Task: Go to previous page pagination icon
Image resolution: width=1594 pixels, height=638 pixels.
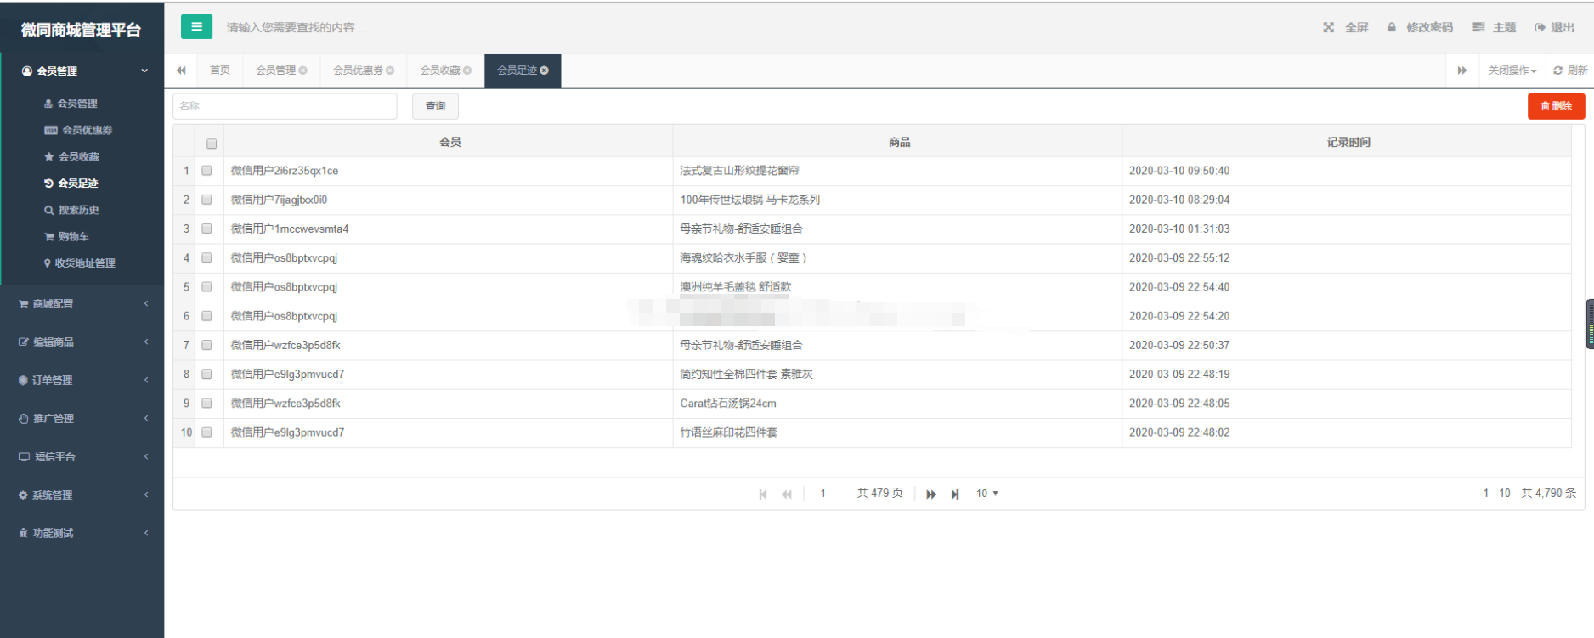Action: (787, 494)
